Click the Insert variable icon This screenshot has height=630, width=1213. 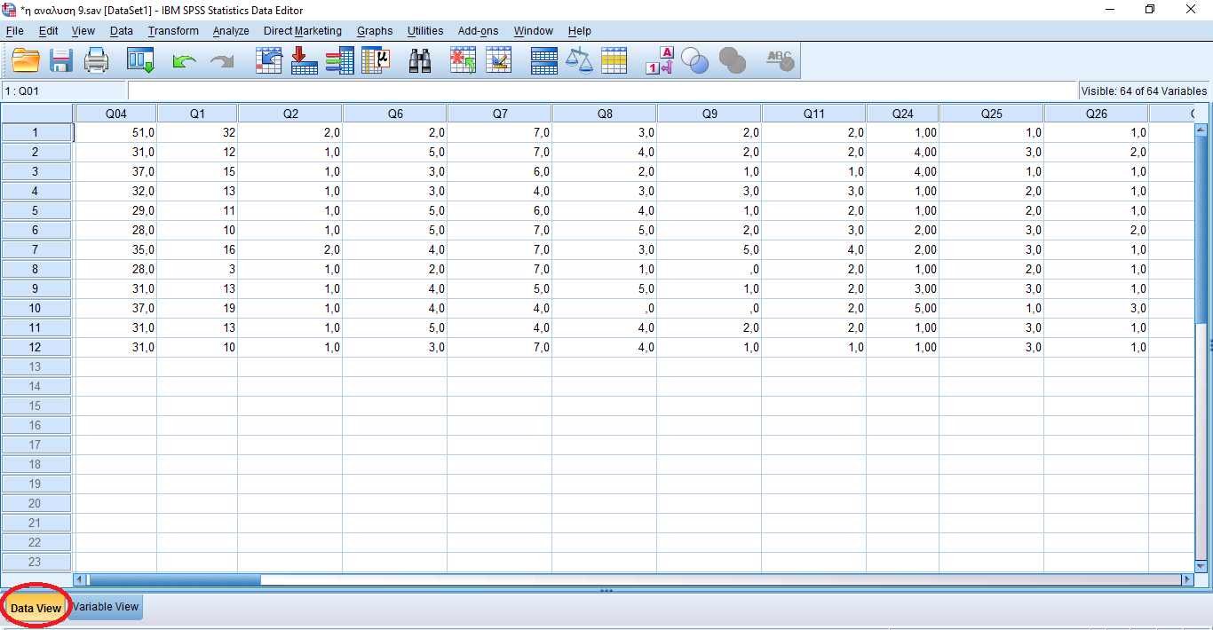point(498,60)
